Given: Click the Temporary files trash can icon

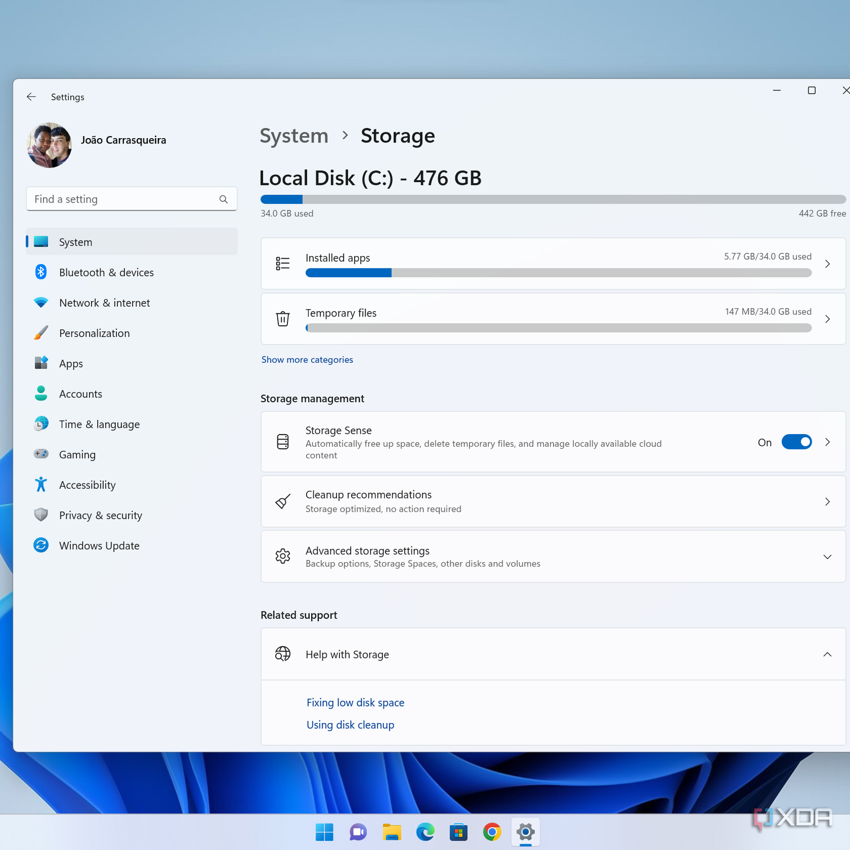Looking at the screenshot, I should pos(283,319).
